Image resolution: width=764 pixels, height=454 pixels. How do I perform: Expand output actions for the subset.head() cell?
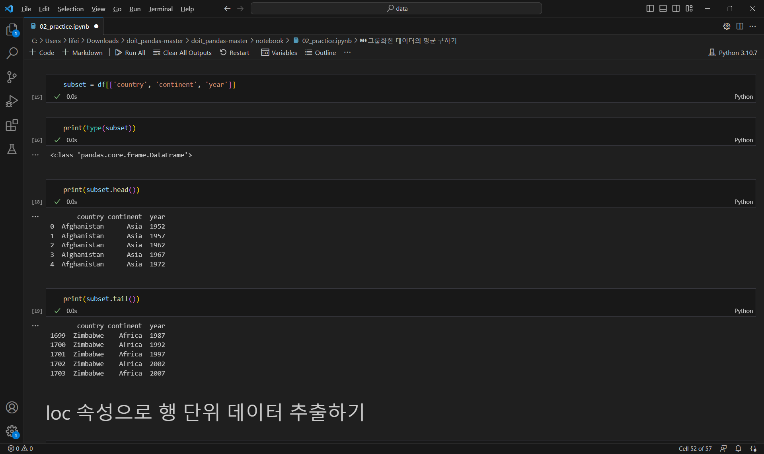point(35,217)
